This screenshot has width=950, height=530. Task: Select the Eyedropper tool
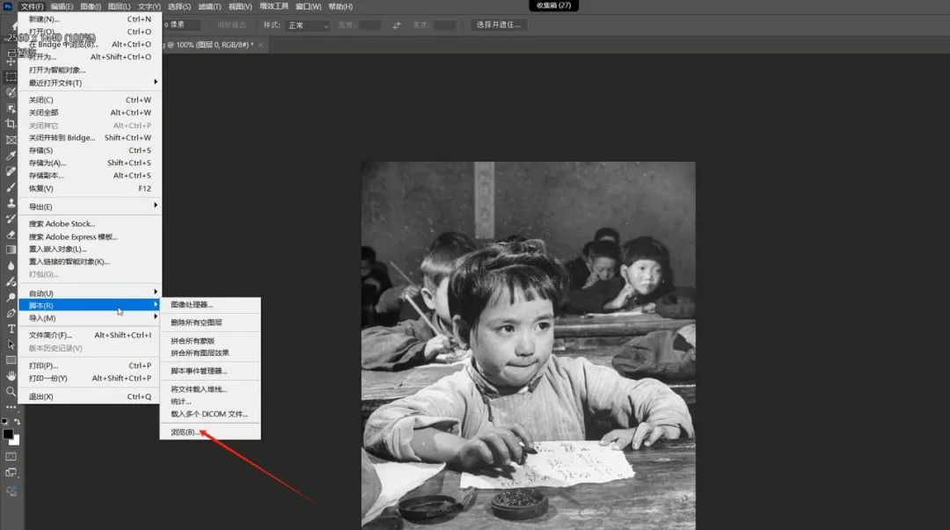click(11, 156)
